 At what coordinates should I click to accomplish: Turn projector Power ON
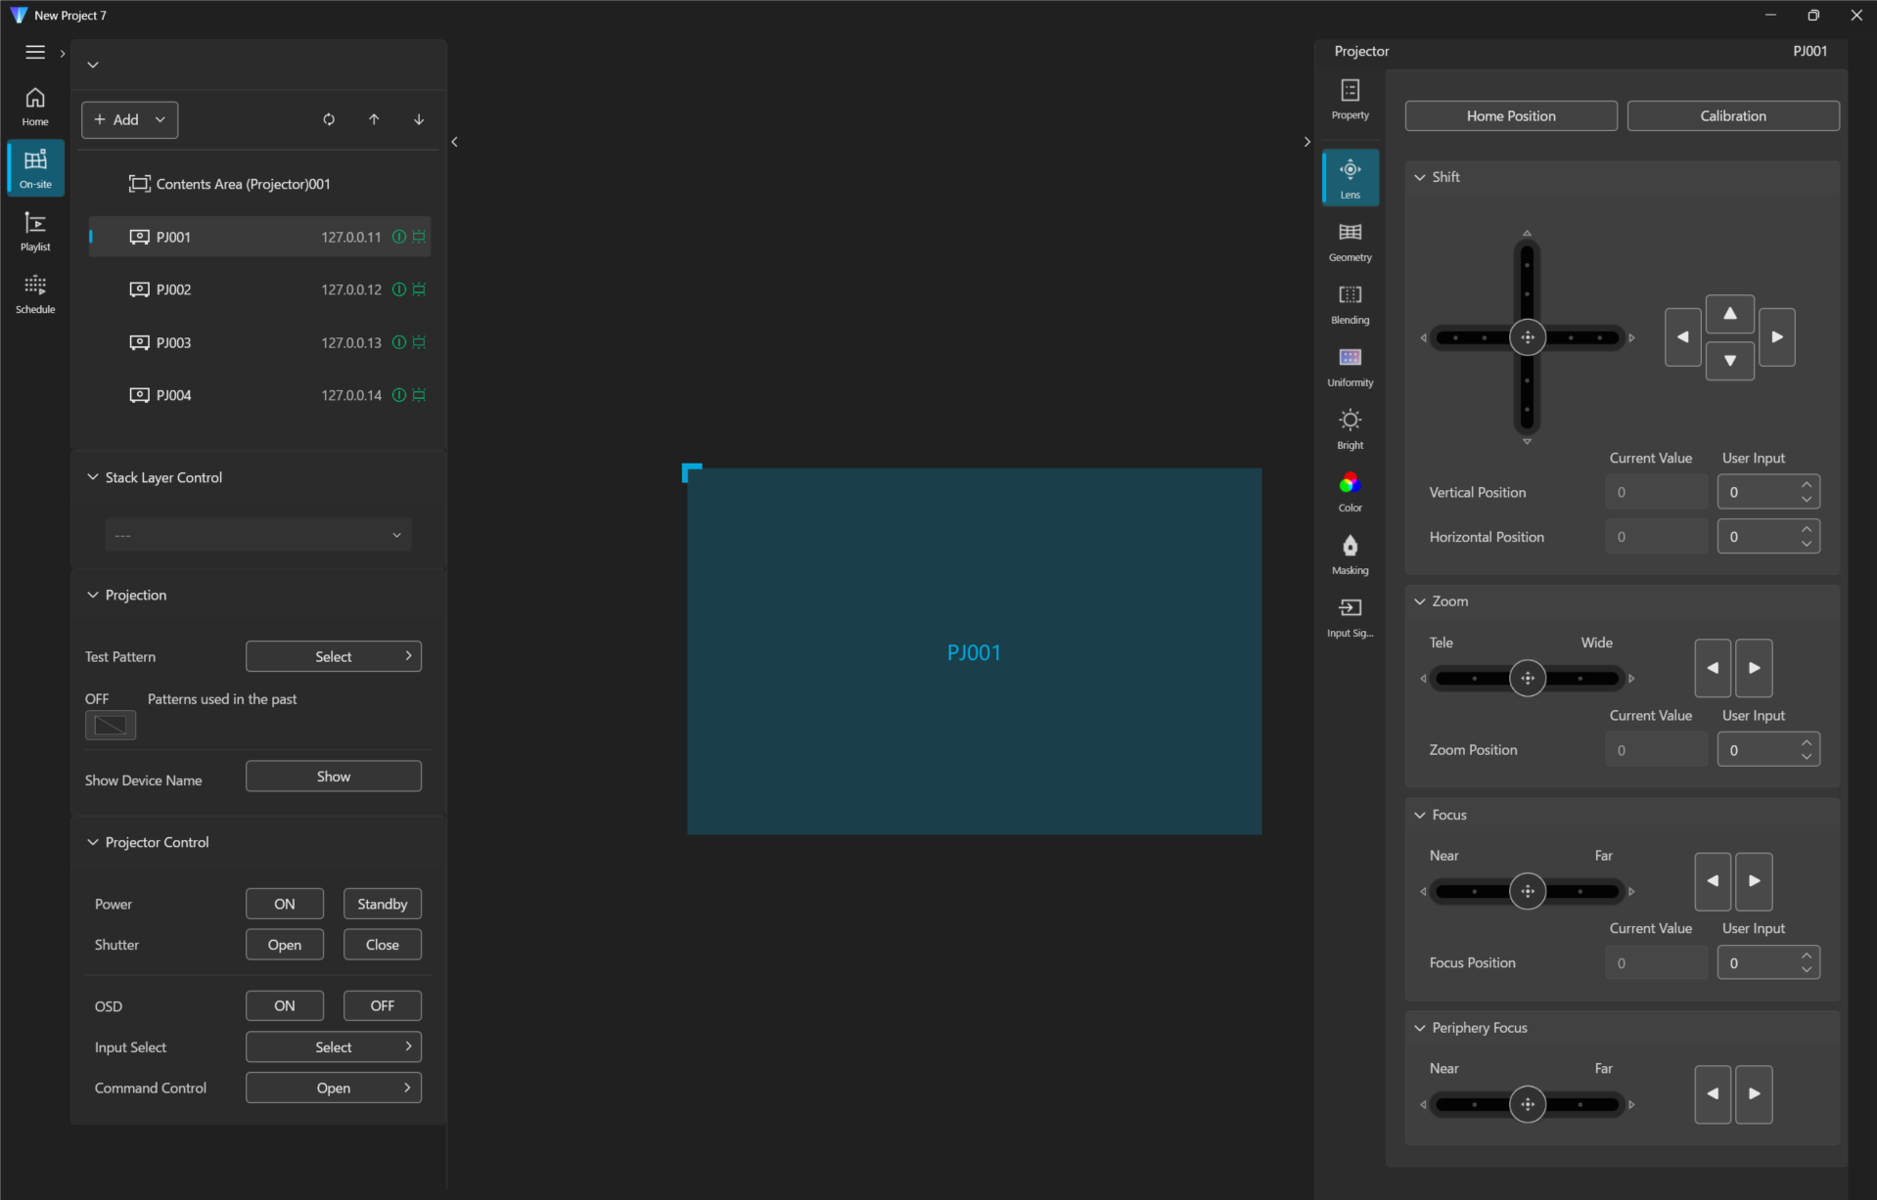pos(284,904)
